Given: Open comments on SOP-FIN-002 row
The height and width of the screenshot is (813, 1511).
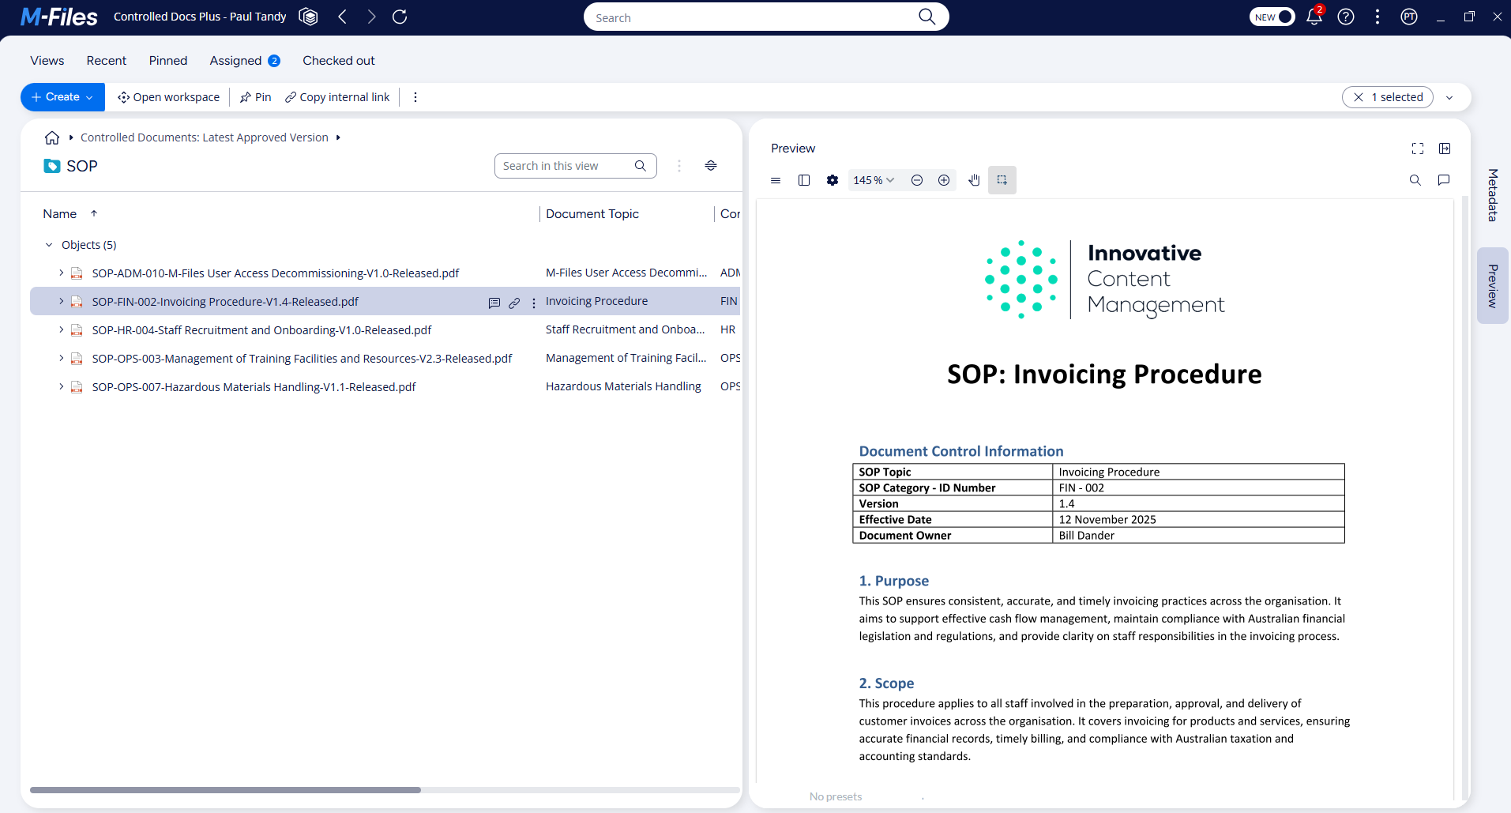Looking at the screenshot, I should [494, 303].
